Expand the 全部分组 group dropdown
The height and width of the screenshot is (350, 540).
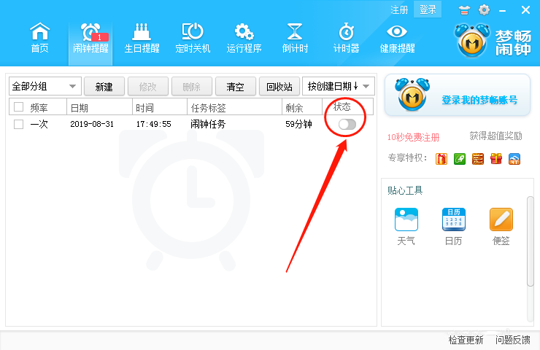click(x=45, y=86)
